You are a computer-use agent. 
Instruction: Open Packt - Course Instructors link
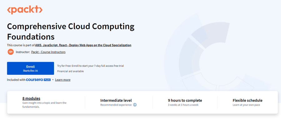click(x=48, y=52)
